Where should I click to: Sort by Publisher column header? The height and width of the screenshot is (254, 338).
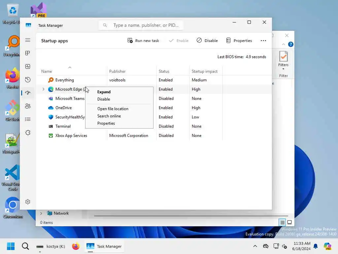click(117, 71)
